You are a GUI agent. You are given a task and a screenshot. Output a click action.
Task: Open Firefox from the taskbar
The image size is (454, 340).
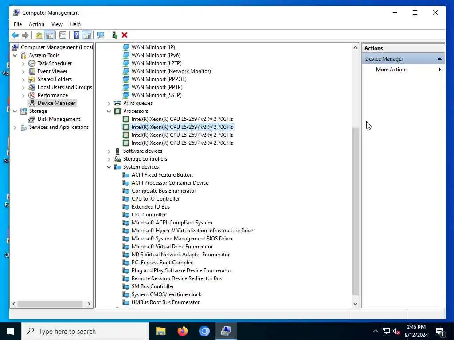coord(182,331)
